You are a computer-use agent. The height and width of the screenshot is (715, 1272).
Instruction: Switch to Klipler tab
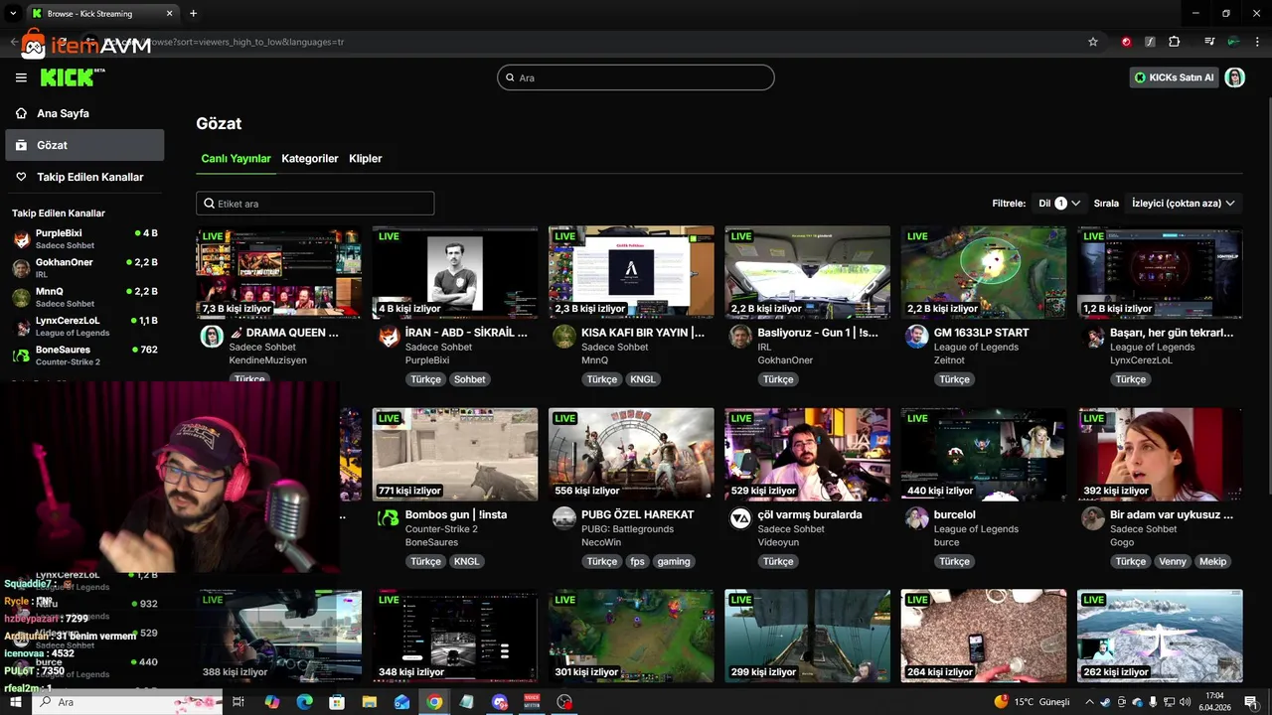point(366,159)
